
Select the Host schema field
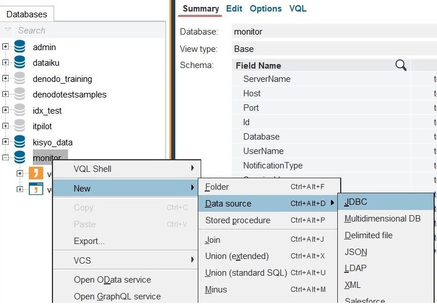pos(321,93)
